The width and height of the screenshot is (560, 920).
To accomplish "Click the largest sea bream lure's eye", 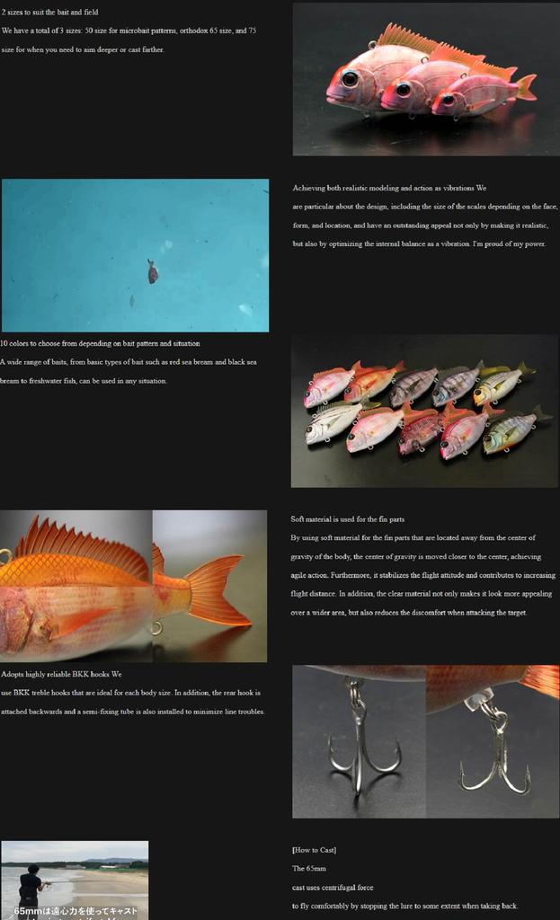I will pyautogui.click(x=350, y=78).
